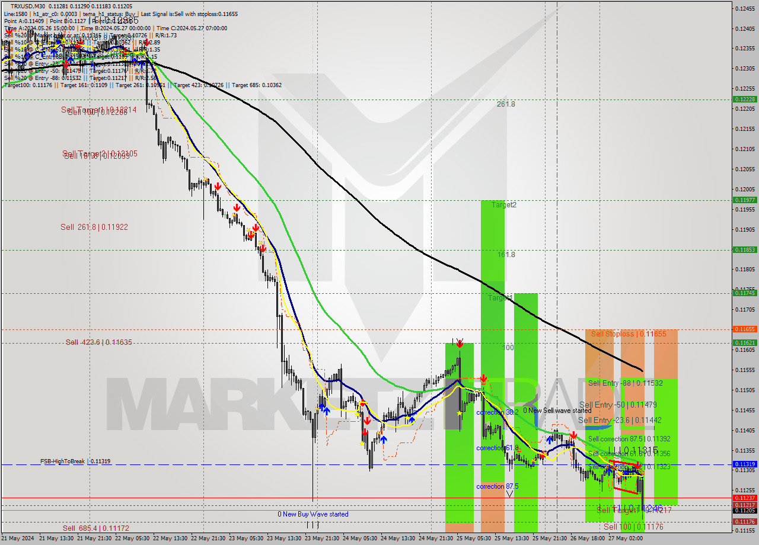The image size is (759, 545).
Task: Click the '0 New Sell wave started' label
Action: click(x=557, y=411)
